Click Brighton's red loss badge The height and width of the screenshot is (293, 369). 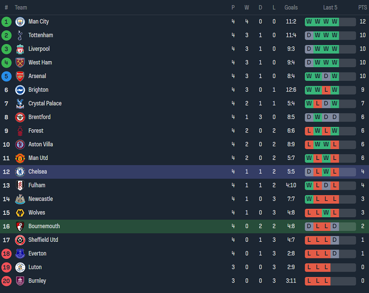tap(326, 90)
